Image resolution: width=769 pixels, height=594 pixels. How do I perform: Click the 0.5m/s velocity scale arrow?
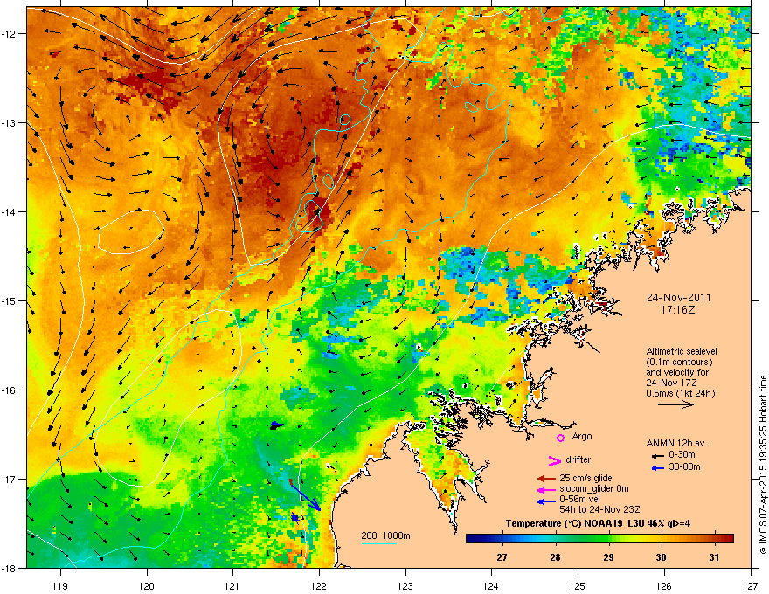(675, 404)
